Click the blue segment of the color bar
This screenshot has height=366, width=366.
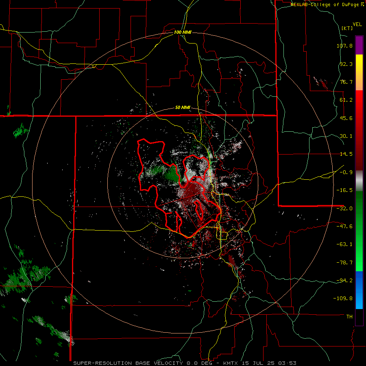click(x=359, y=290)
